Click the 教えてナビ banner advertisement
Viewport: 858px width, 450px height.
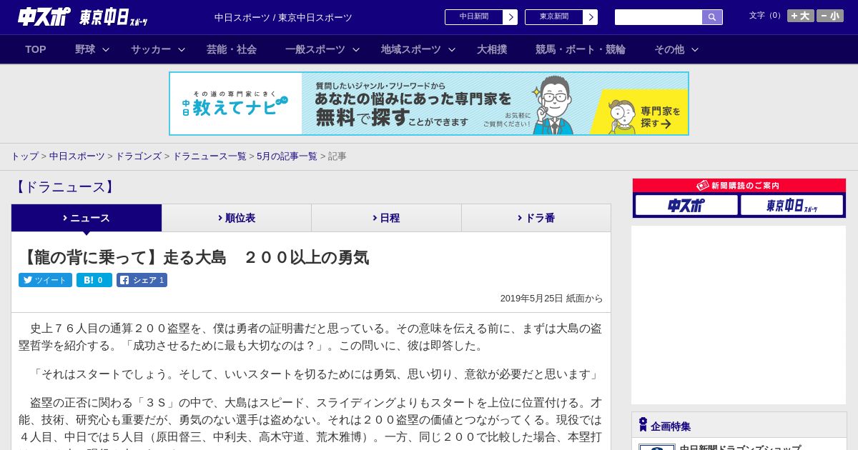pyautogui.click(x=429, y=104)
